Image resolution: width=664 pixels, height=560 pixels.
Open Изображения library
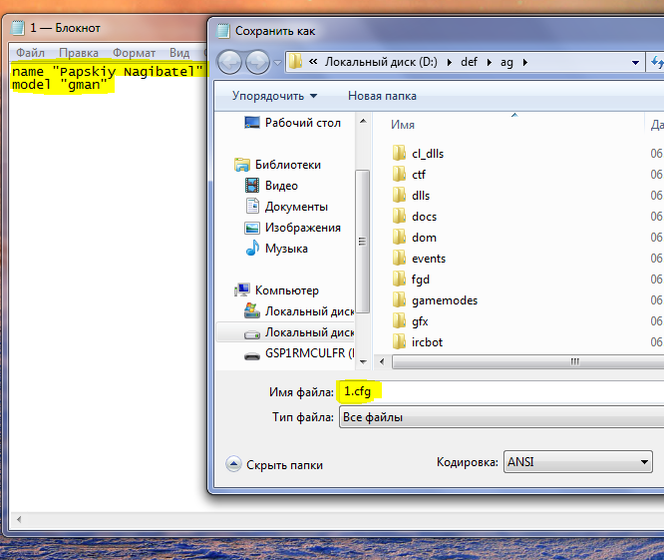click(302, 228)
